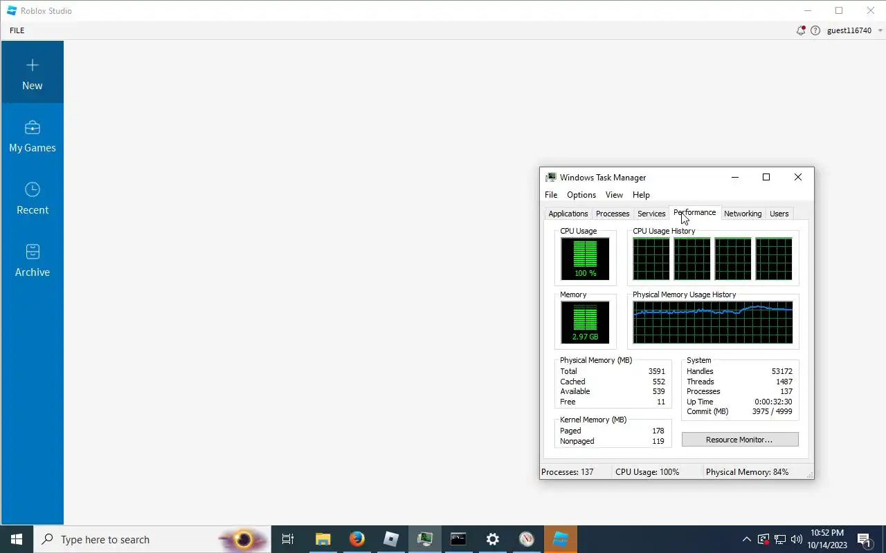Open Task Manager File menu
Image resolution: width=886 pixels, height=553 pixels.
[x=551, y=195]
